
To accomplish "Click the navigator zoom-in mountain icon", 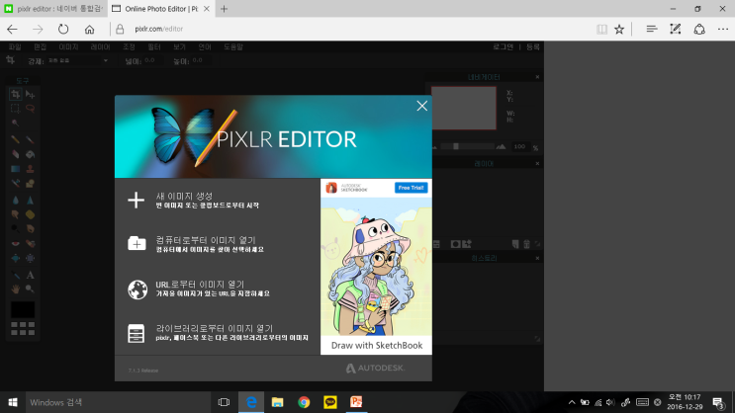I will point(502,147).
